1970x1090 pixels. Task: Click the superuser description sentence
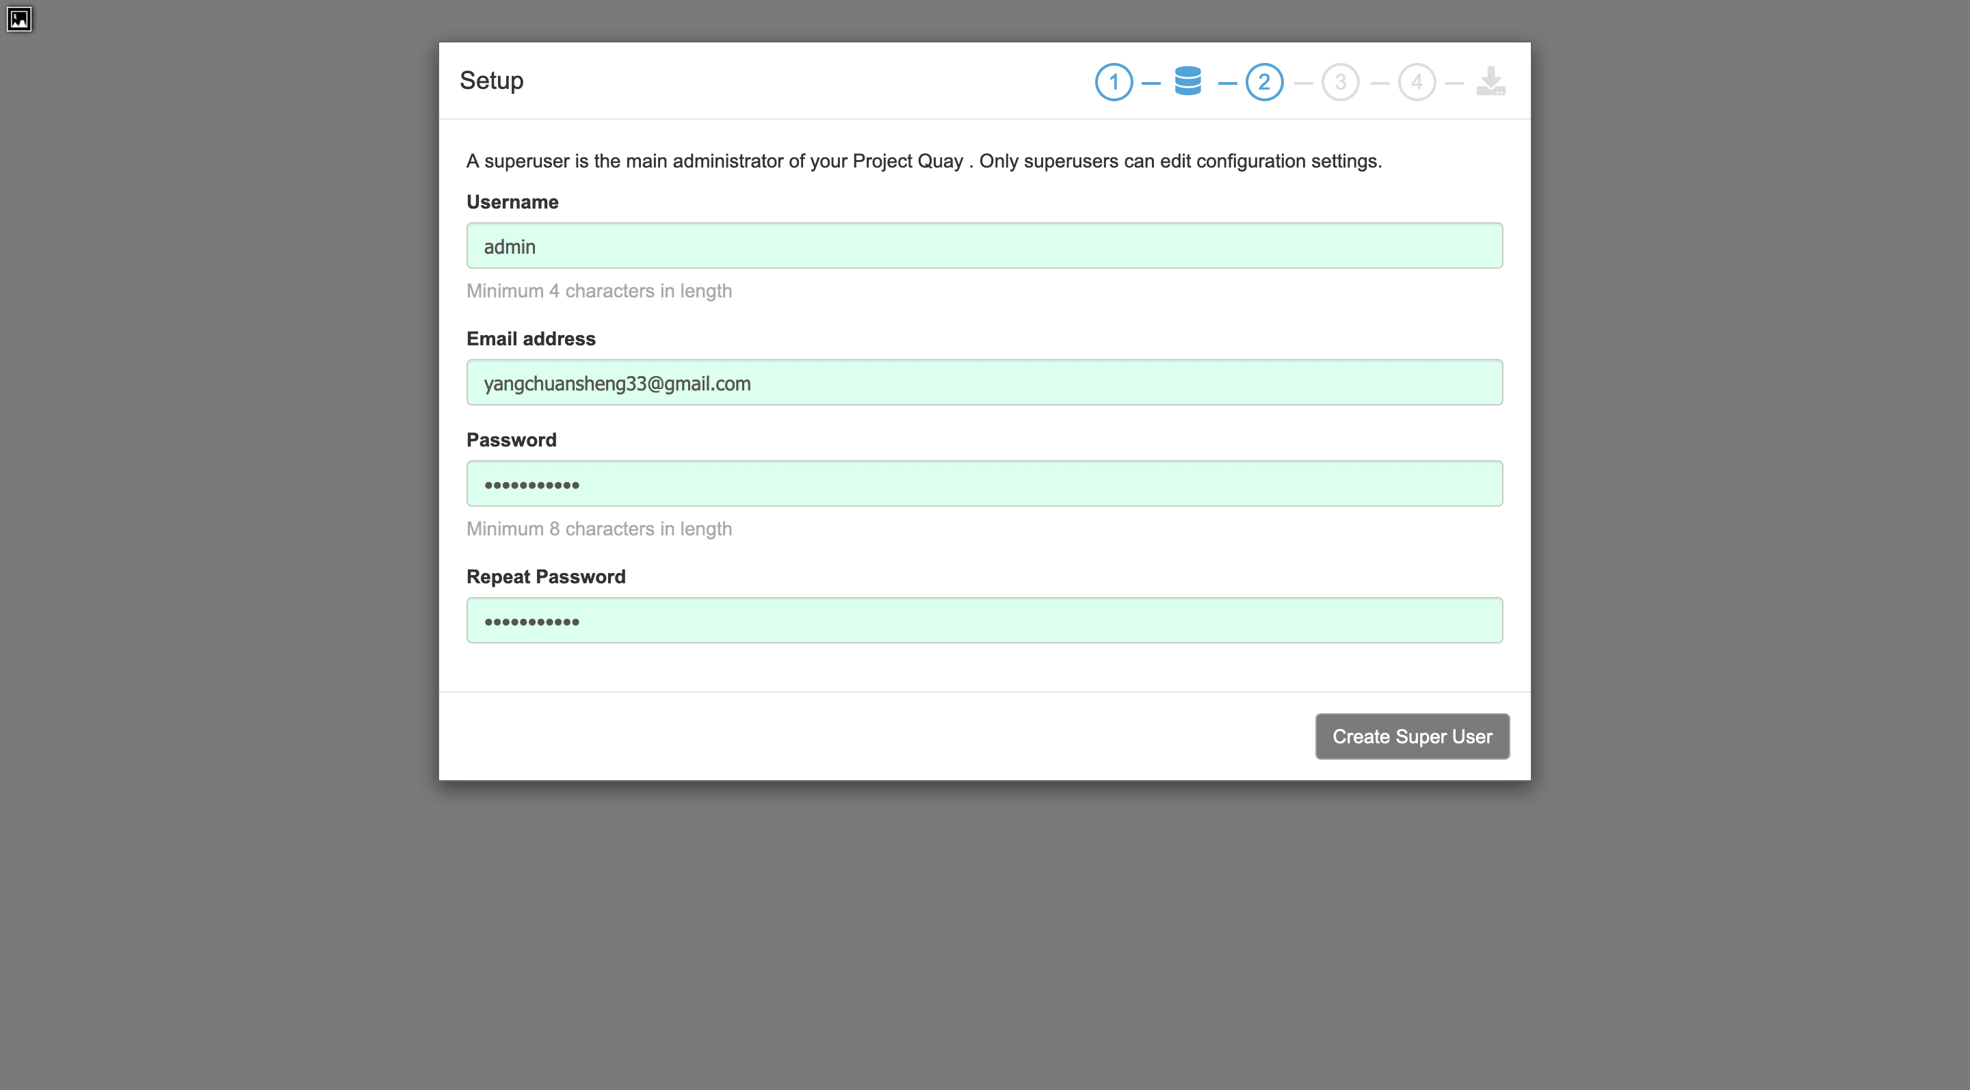tap(924, 161)
